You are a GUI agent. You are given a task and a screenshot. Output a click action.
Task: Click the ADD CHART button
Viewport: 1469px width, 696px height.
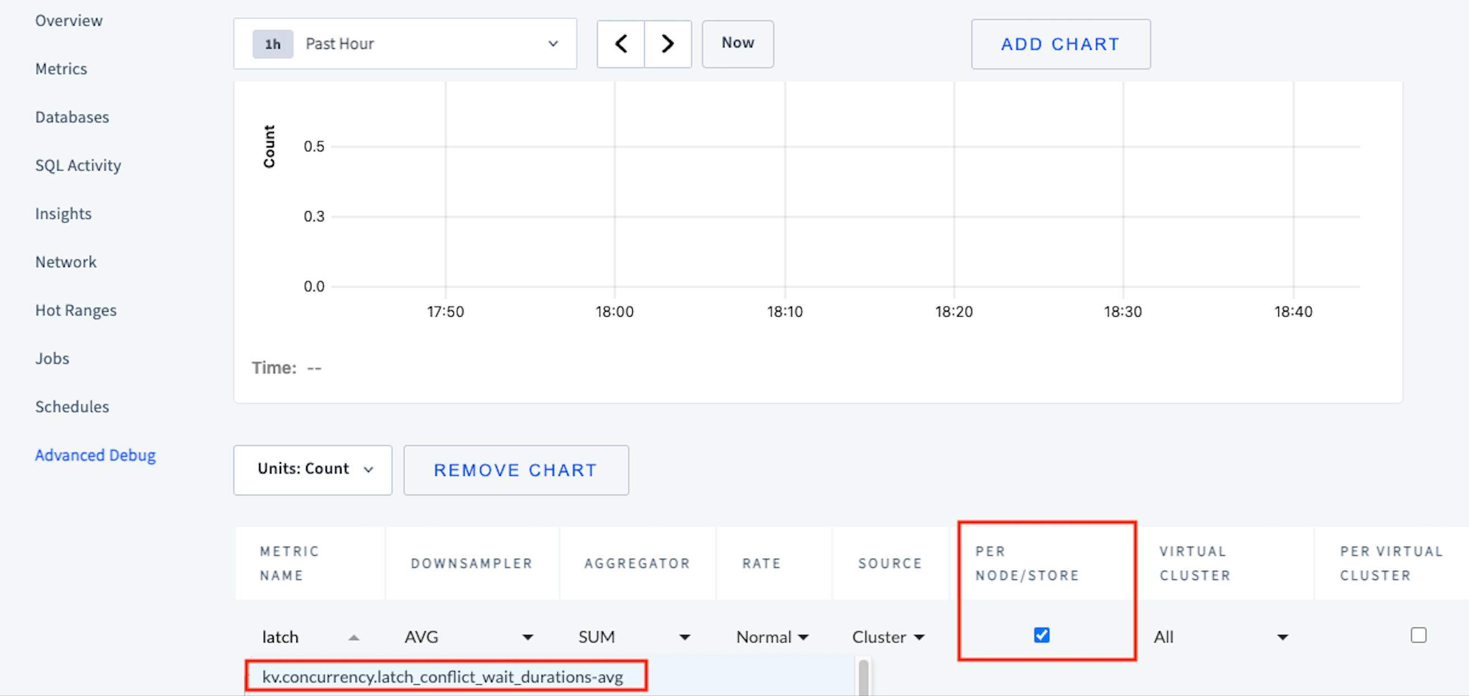click(x=1061, y=44)
